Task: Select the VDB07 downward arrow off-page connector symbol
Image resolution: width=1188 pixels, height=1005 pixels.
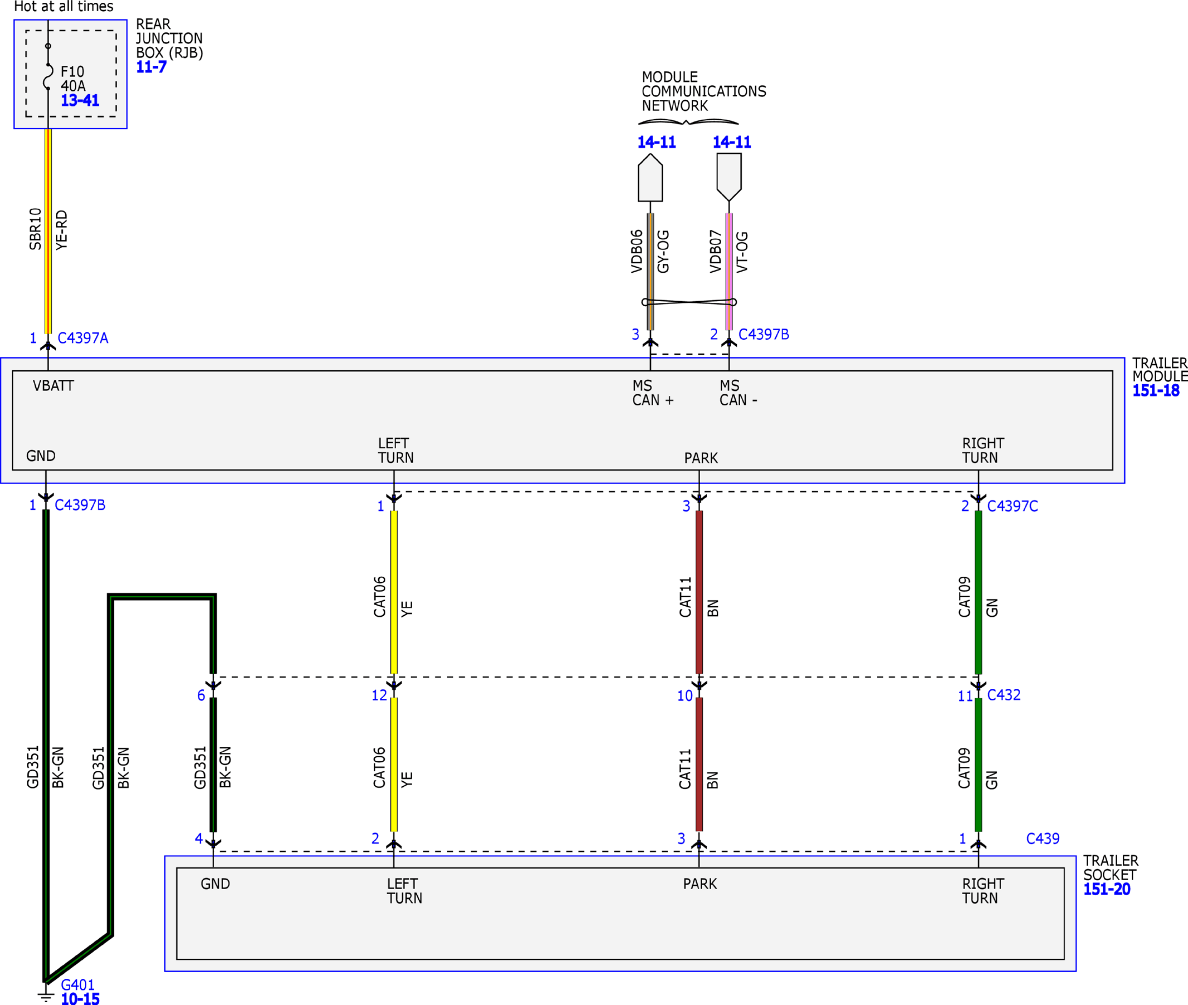Action: coord(729,177)
